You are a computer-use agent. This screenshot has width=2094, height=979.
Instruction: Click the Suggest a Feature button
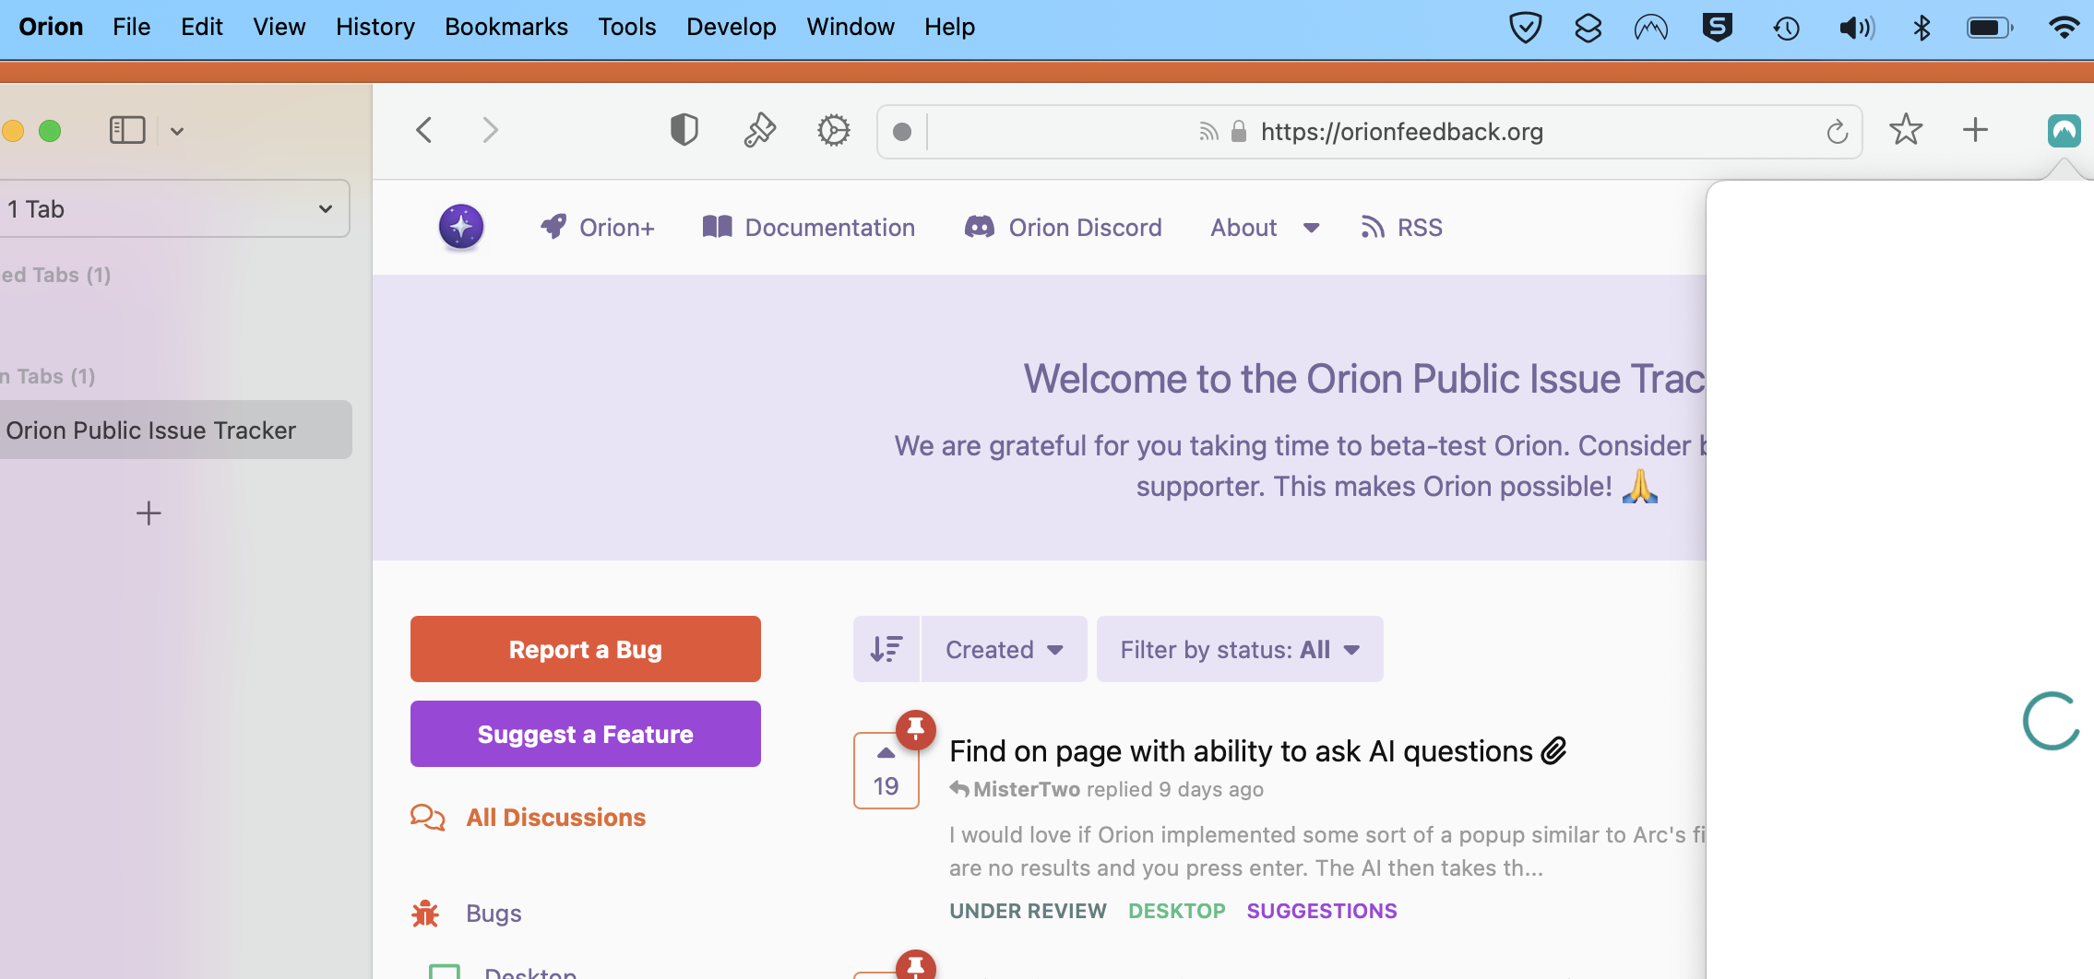click(x=585, y=735)
